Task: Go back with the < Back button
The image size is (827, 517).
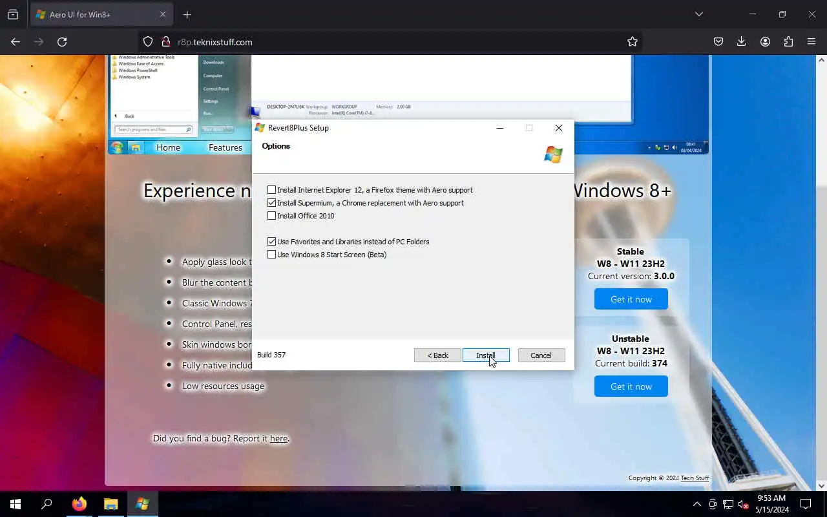Action: (437, 355)
